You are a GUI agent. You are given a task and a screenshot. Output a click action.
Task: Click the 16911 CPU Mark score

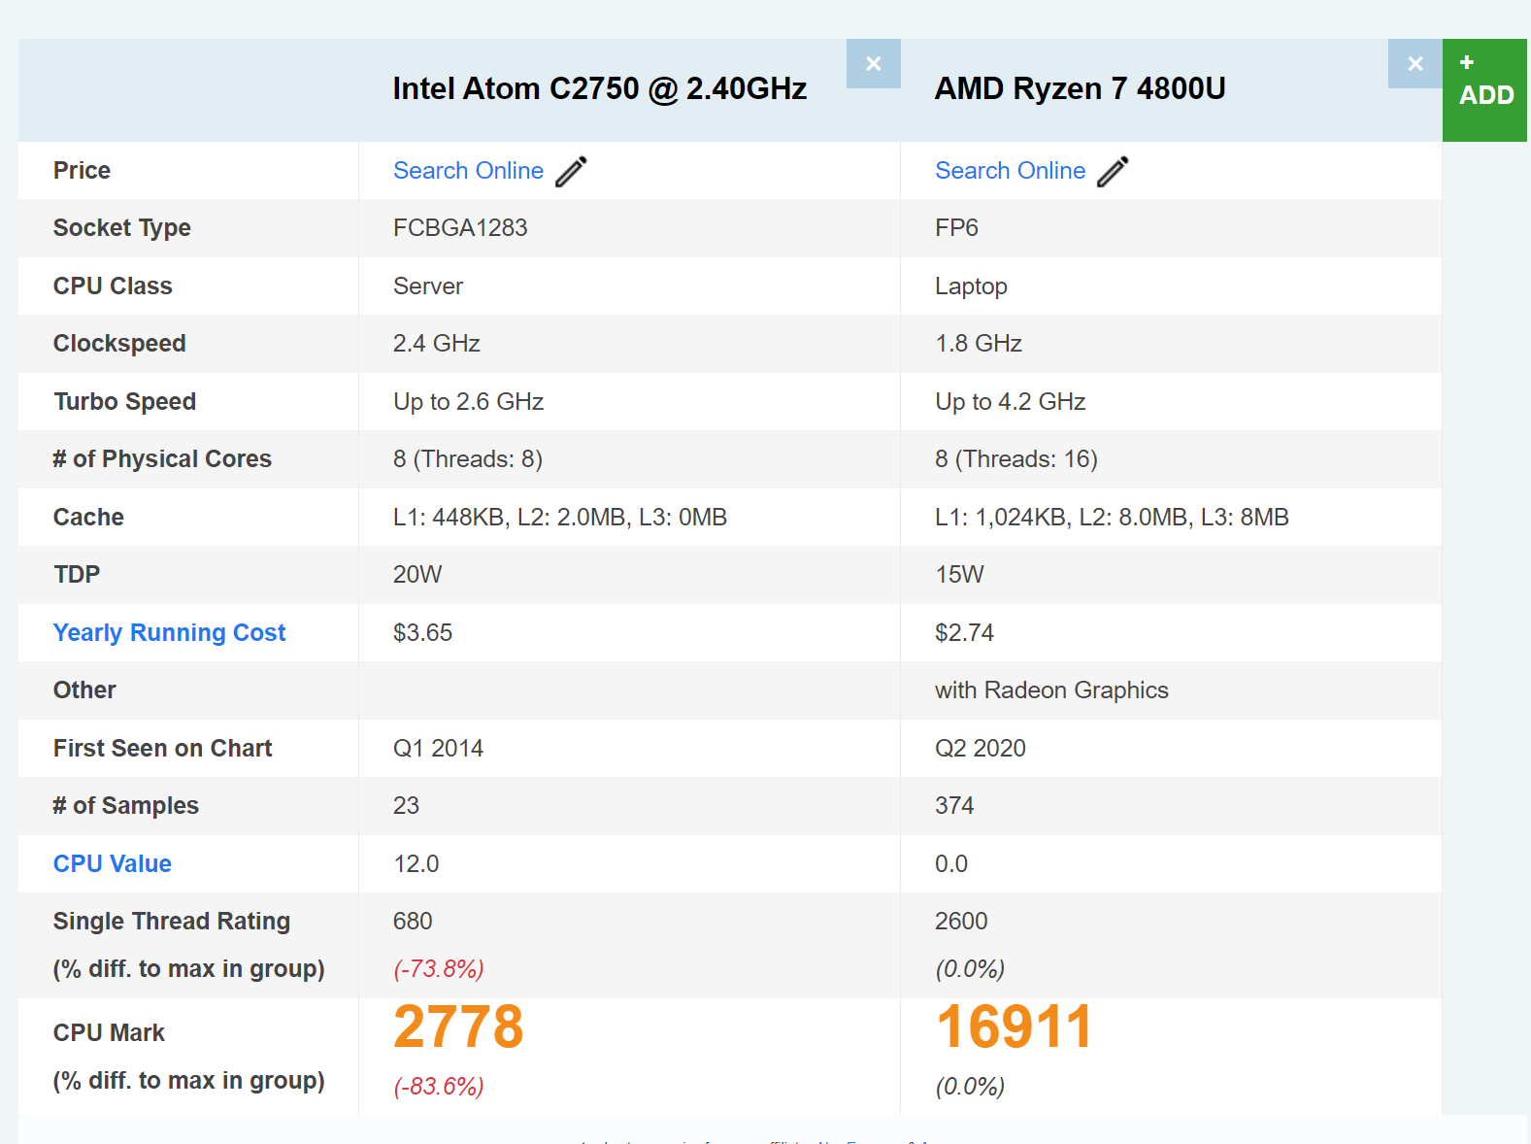pos(1015,1027)
